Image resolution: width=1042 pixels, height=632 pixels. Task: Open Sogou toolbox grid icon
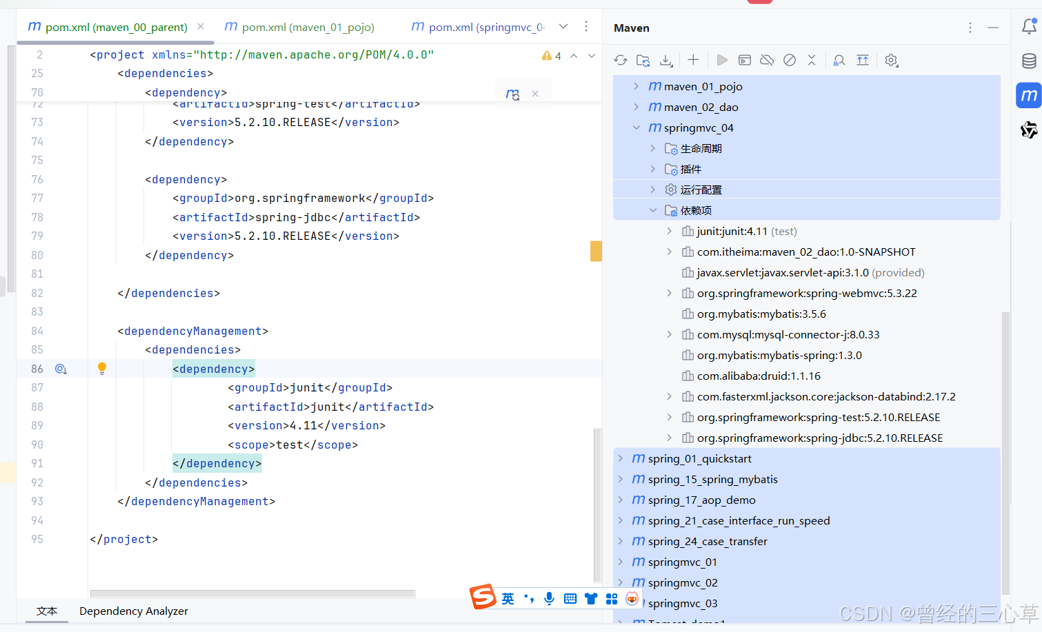click(612, 598)
